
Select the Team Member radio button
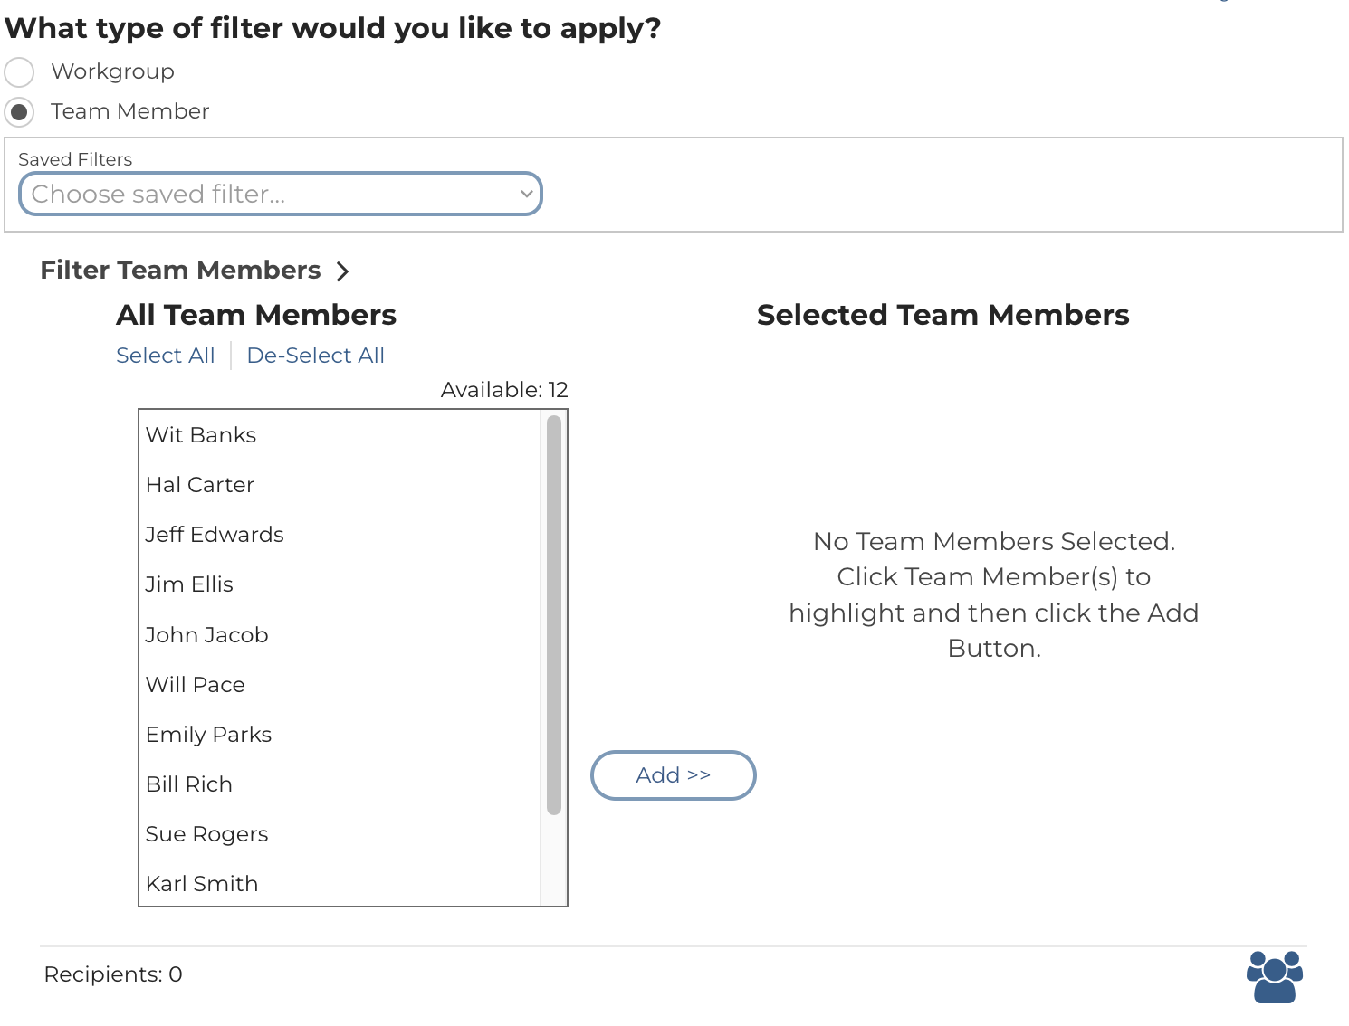coord(20,112)
